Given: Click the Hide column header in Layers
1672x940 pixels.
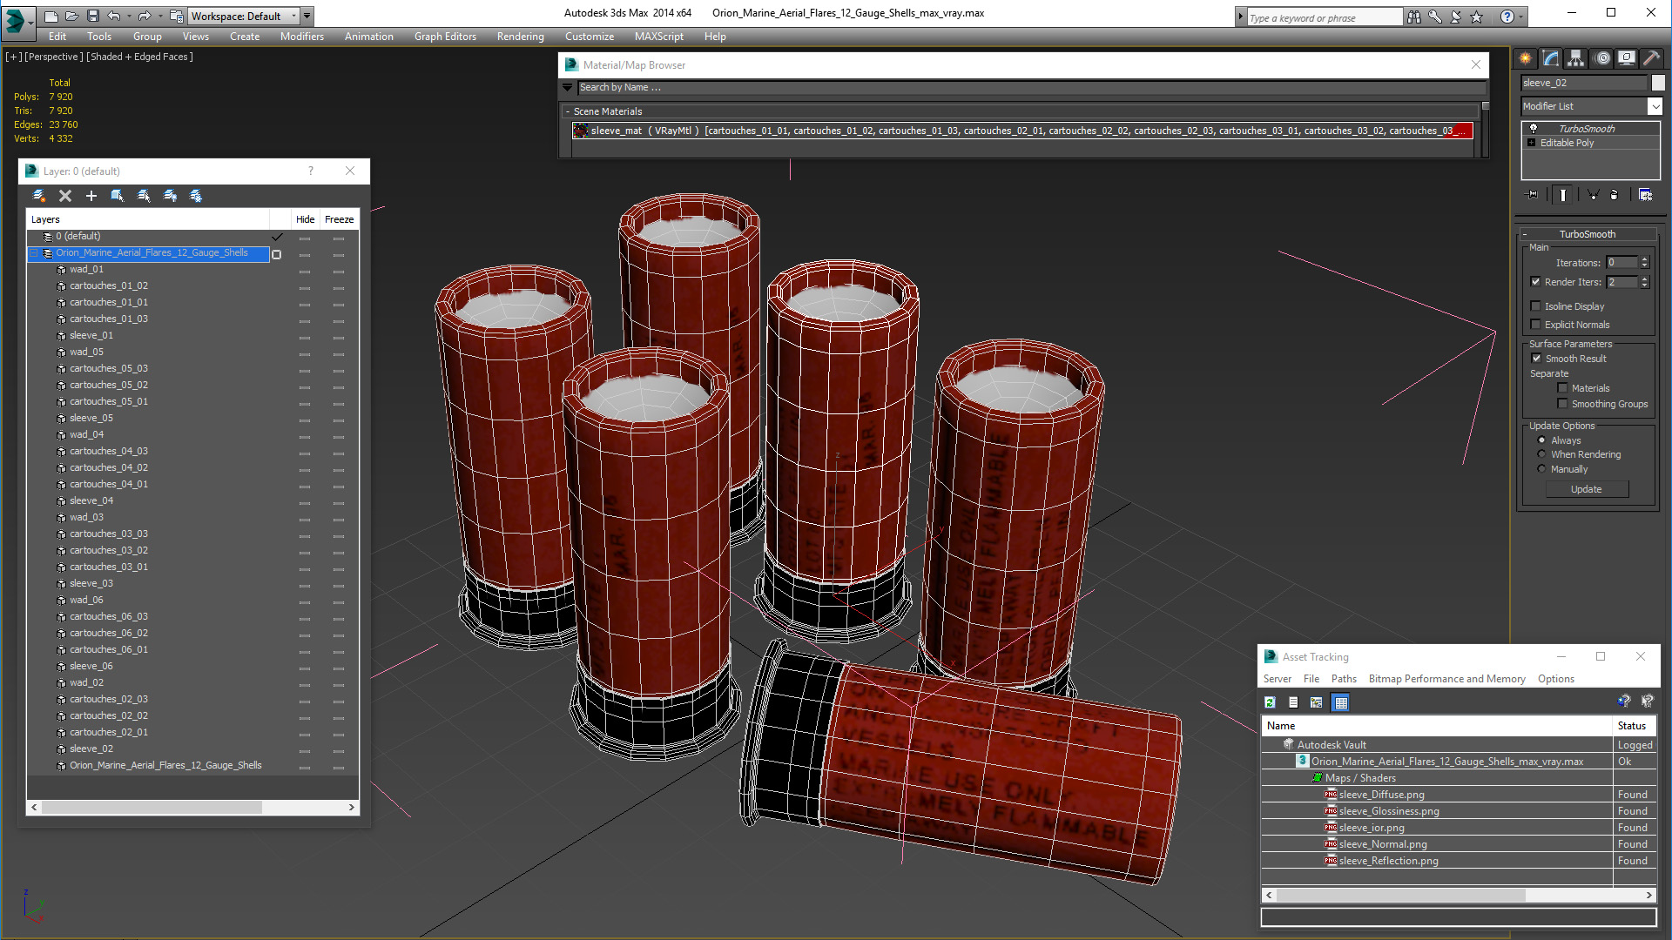Looking at the screenshot, I should pos(305,219).
